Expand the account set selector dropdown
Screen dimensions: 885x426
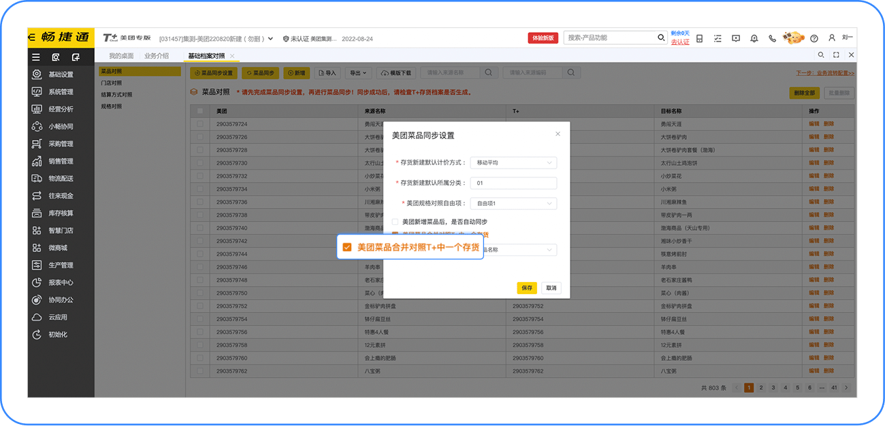(x=270, y=39)
